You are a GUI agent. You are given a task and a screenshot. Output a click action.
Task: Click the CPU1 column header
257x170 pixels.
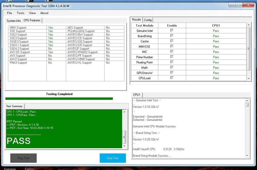coord(216,25)
